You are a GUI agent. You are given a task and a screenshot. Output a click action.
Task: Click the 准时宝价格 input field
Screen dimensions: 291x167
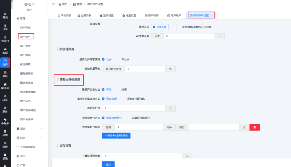(134, 108)
